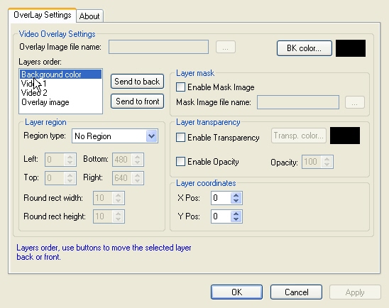
Task: Decrease the Y Pos spinner value
Action: (236, 219)
